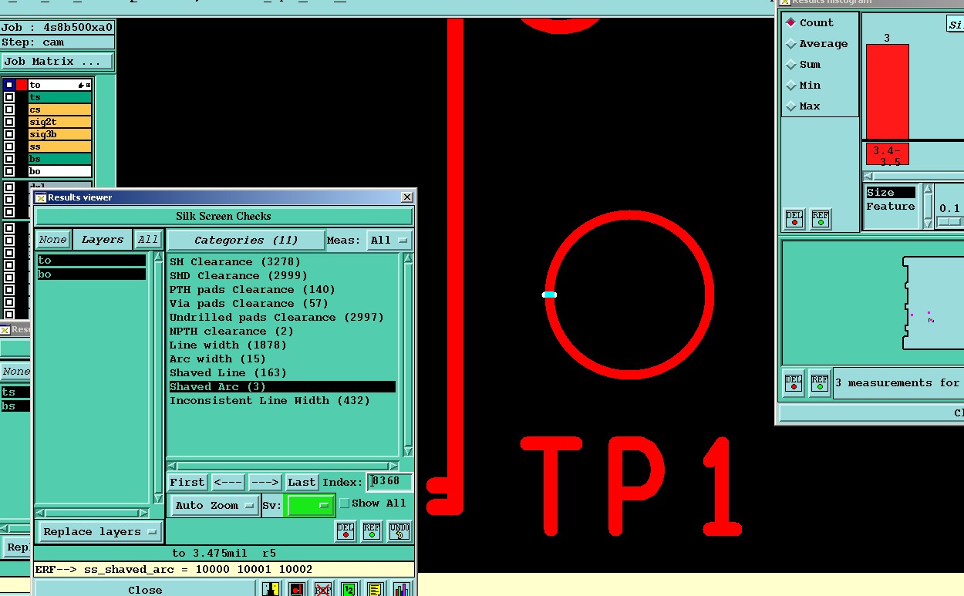This screenshot has width=964, height=596.
Task: Click the Last result button
Action: coord(302,482)
